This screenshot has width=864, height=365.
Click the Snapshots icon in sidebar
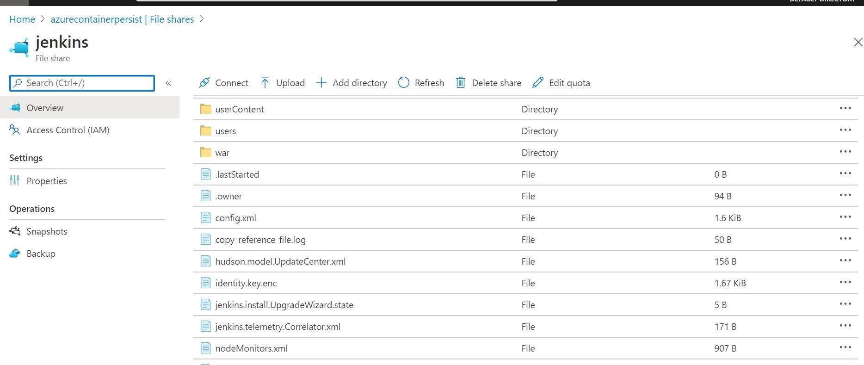(15, 231)
